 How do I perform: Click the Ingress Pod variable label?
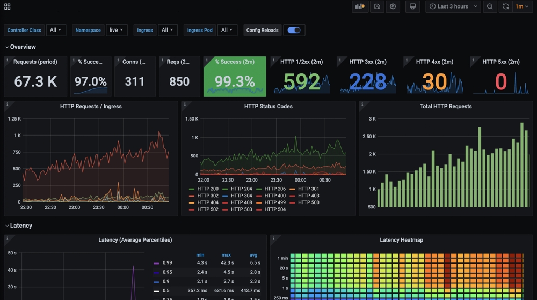200,30
